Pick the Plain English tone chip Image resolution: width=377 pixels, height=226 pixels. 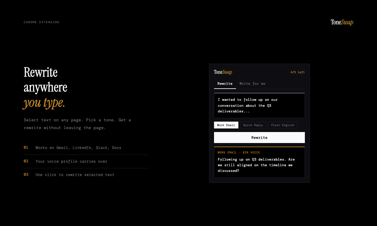point(283,125)
